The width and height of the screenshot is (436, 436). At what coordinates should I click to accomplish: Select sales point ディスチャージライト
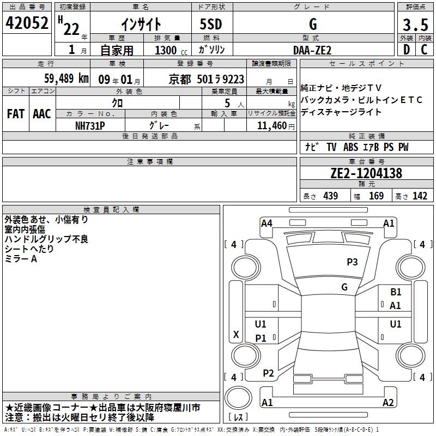[x=341, y=112]
